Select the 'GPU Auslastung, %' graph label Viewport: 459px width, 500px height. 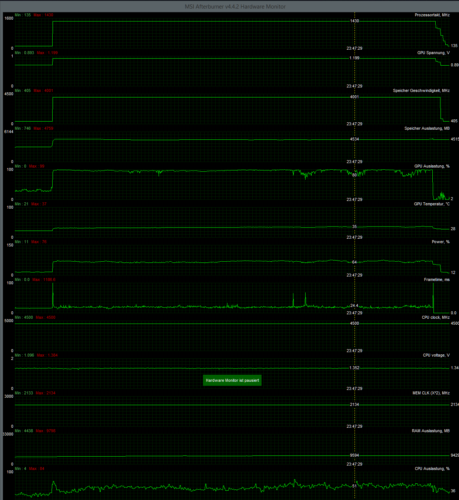click(432, 166)
